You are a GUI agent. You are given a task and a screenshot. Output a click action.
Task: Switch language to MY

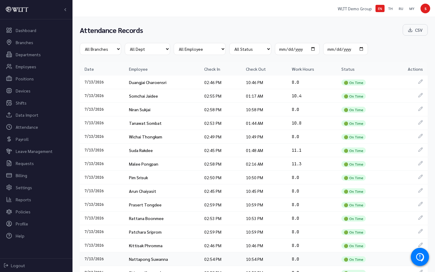[x=412, y=8]
